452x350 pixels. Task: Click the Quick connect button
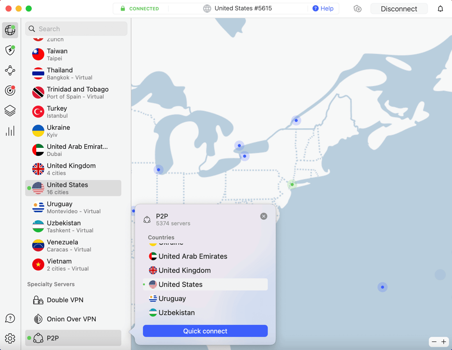pyautogui.click(x=205, y=331)
